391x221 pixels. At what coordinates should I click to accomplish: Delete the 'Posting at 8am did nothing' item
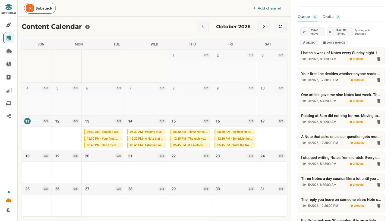point(379,122)
